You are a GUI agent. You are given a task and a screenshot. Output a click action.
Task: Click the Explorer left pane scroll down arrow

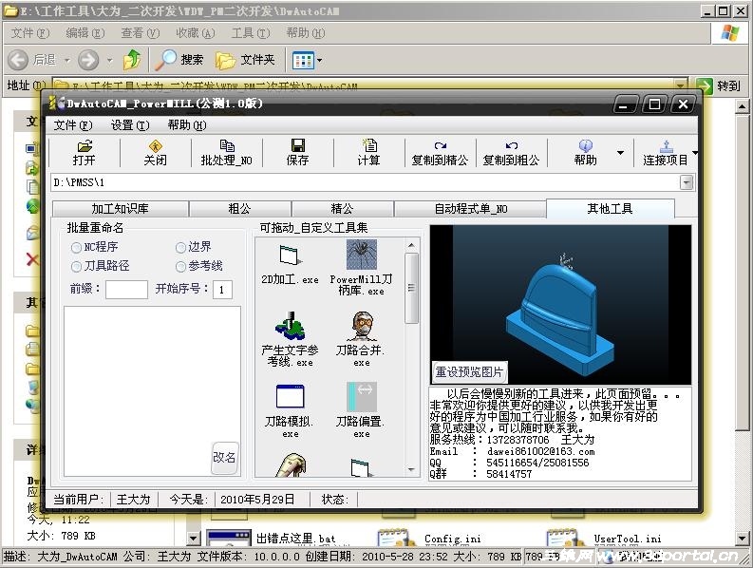click(194, 539)
